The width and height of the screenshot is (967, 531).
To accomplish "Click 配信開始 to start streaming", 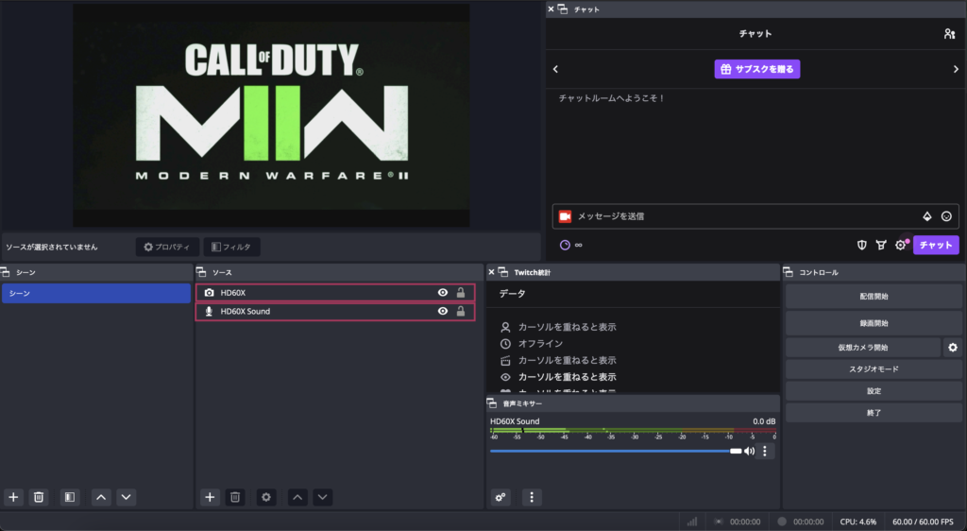I will [x=874, y=297].
